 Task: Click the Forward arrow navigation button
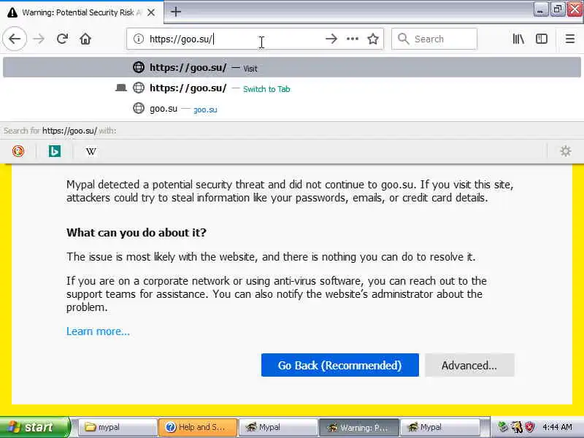pyautogui.click(x=39, y=39)
